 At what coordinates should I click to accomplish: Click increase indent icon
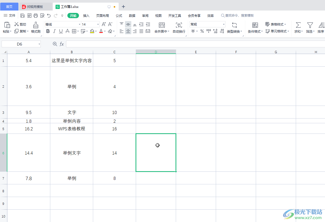point(148,24)
